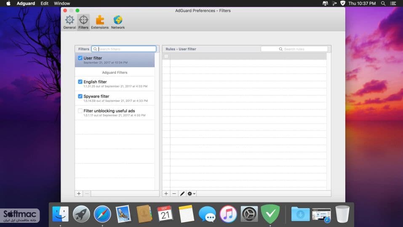This screenshot has width=403, height=227.
Task: Disable the Spyware filter checkbox
Action: click(80, 96)
